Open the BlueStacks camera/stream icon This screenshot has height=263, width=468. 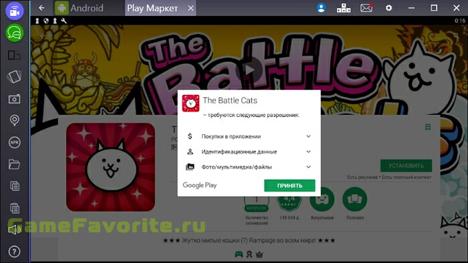click(x=14, y=11)
